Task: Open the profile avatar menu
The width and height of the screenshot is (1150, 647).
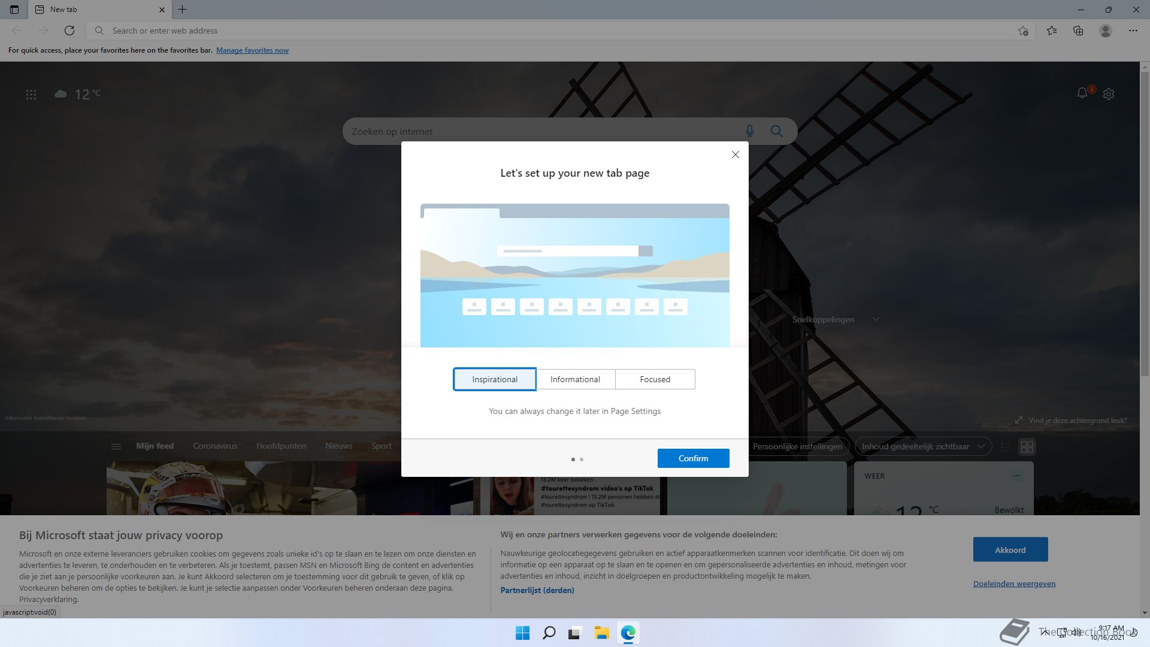Action: 1106,31
